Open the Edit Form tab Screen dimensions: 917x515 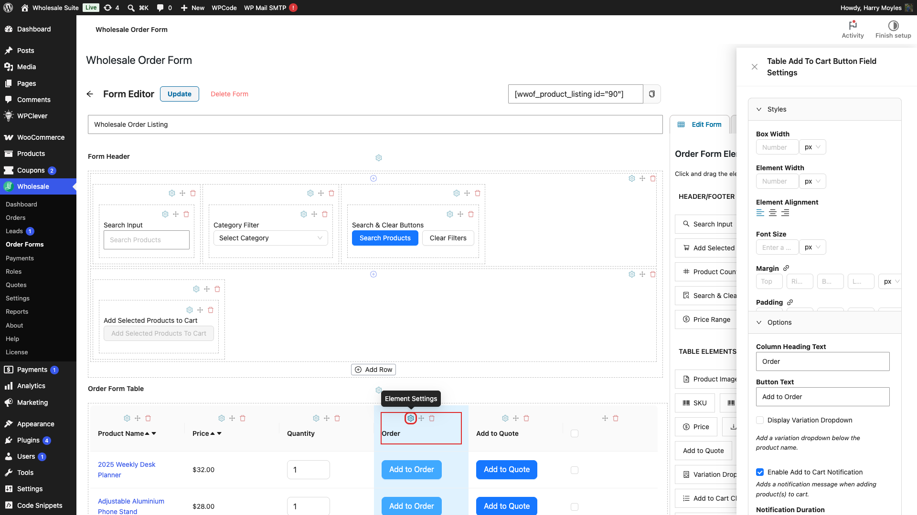point(700,124)
